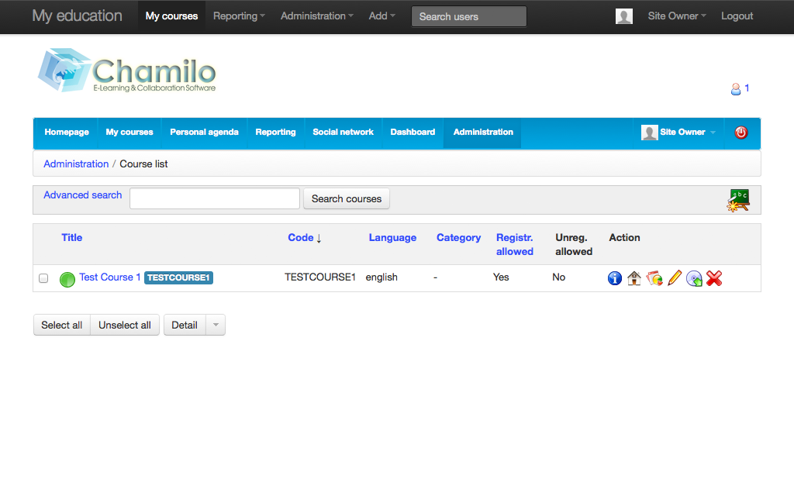Click the backup disc icon for Test Course 1
Image resolution: width=794 pixels, height=496 pixels.
[694, 278]
